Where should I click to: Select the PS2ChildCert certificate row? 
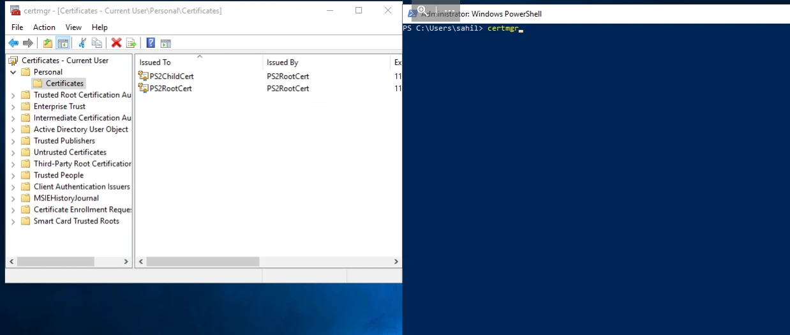269,76
